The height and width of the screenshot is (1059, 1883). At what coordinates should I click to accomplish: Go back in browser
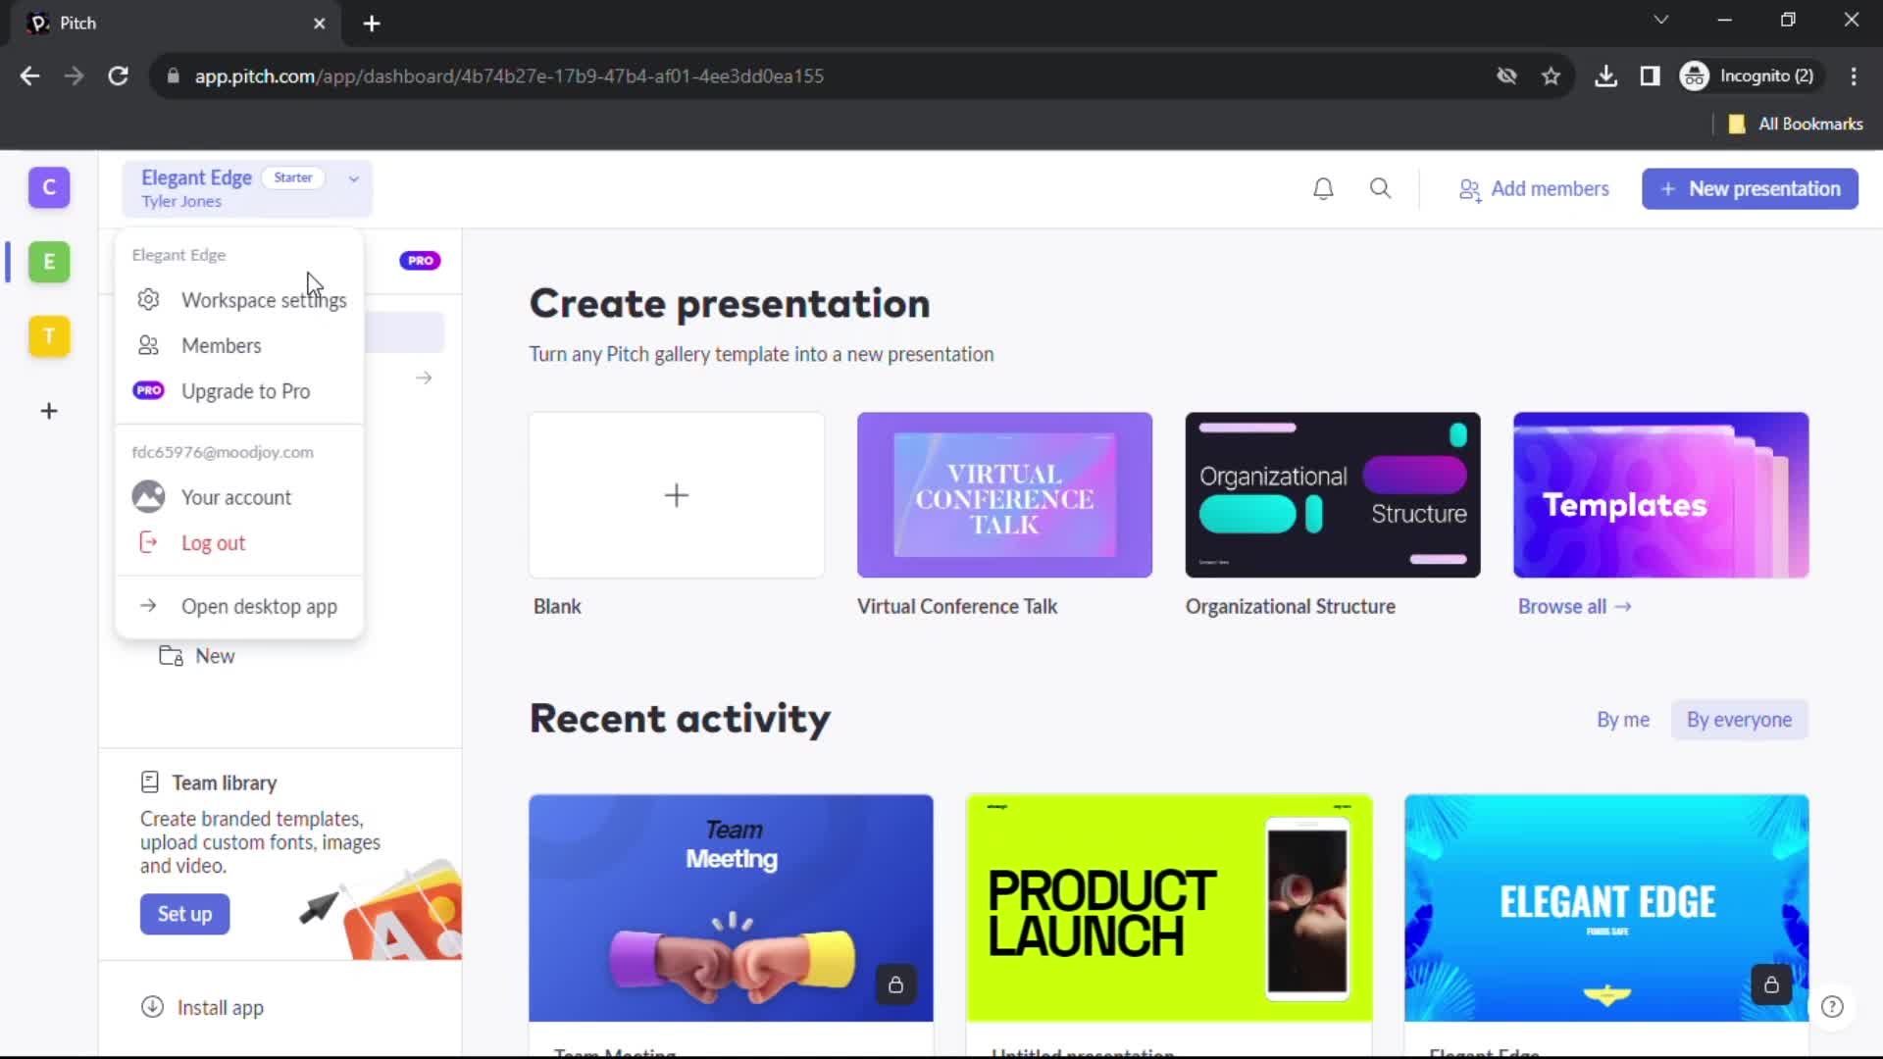click(29, 76)
